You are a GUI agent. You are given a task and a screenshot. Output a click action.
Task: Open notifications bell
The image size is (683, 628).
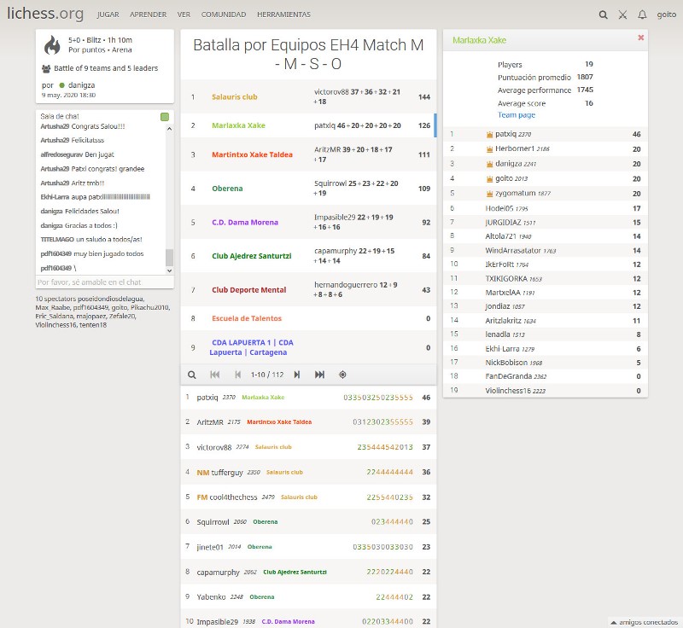[642, 15]
